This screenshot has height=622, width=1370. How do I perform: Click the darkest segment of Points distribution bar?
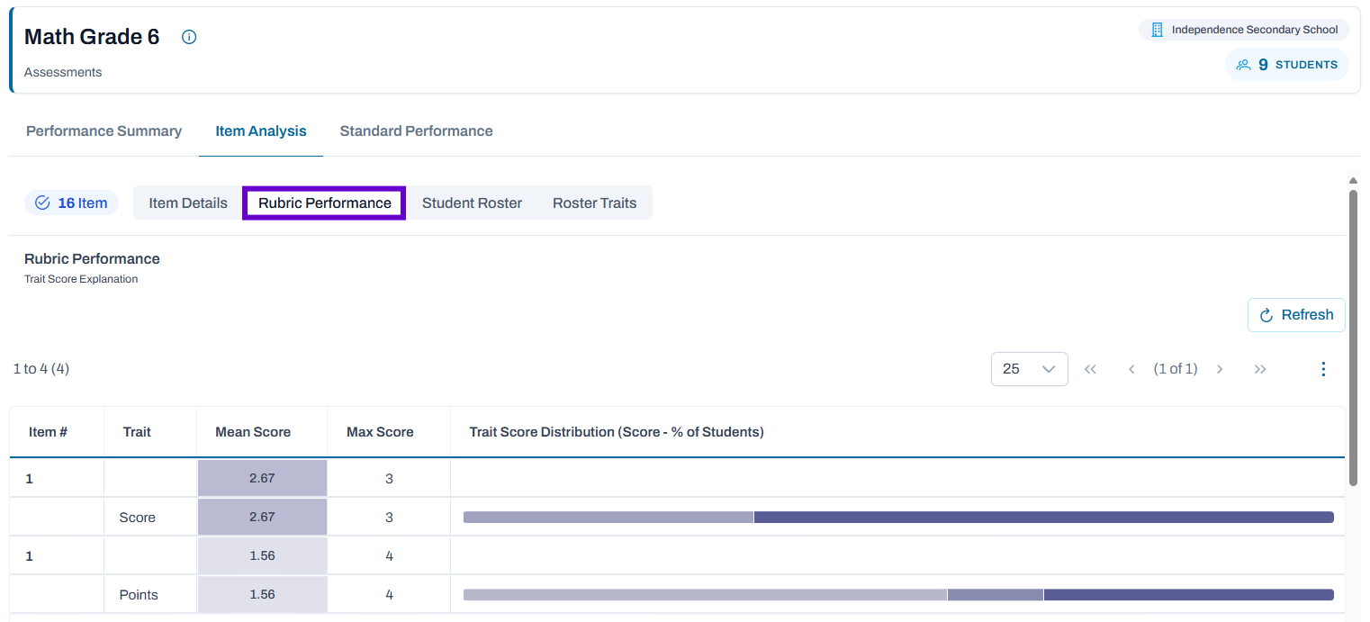tap(1189, 594)
